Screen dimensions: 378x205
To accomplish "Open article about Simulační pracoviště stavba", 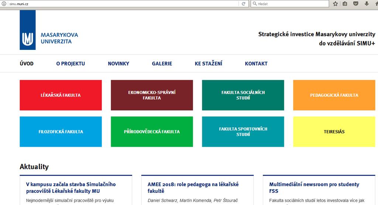I will (71, 188).
